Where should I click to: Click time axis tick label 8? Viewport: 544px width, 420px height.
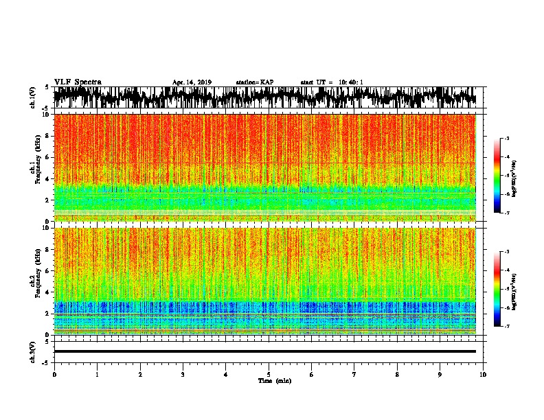pos(397,375)
